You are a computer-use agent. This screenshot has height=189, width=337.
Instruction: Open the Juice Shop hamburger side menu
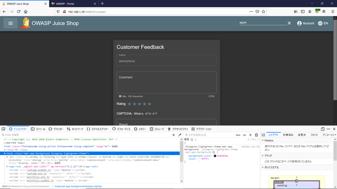pyautogui.click(x=10, y=23)
